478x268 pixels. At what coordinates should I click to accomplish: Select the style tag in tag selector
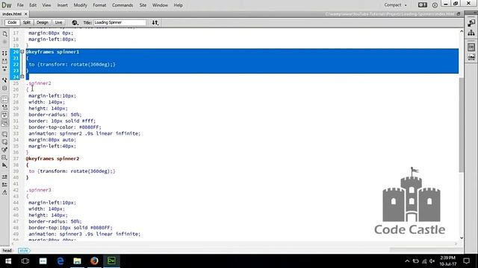[x=24, y=250]
